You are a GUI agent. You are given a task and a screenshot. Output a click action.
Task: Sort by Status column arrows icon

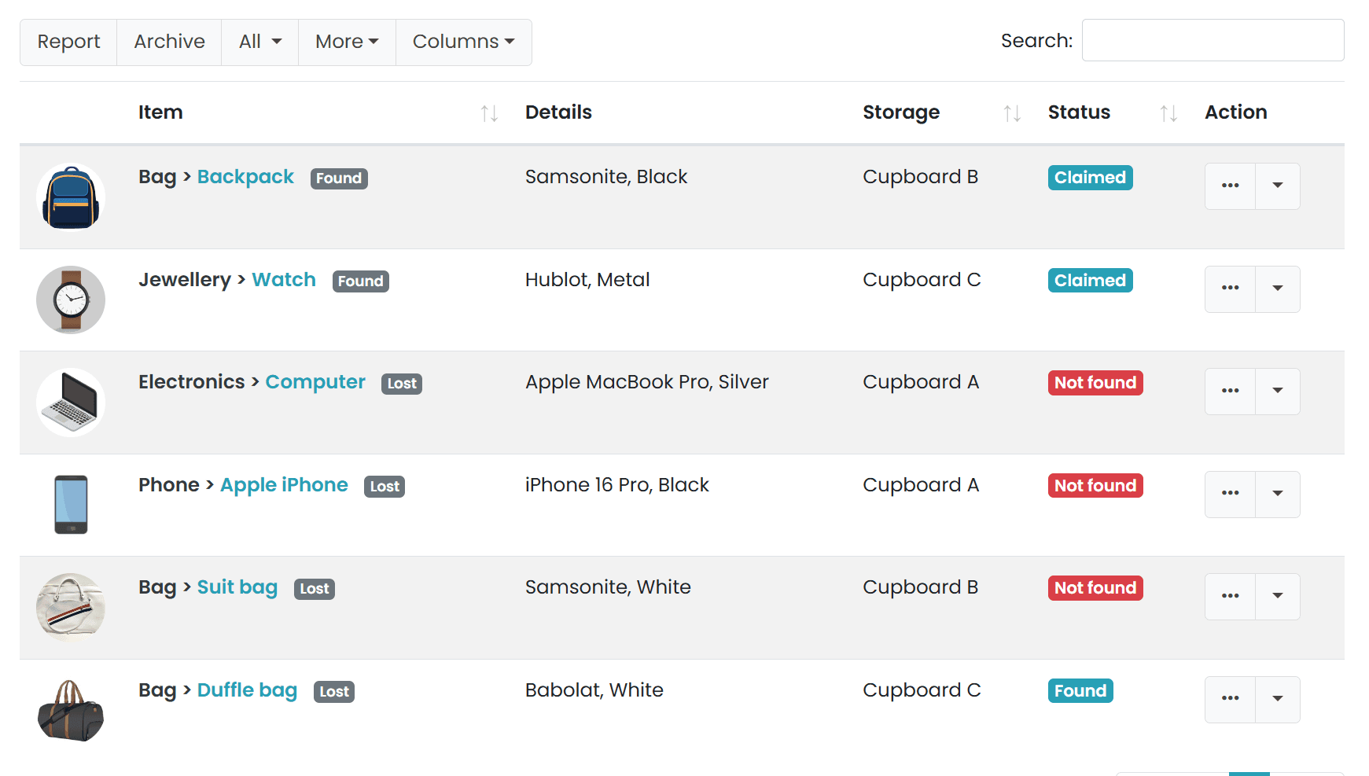(x=1168, y=113)
